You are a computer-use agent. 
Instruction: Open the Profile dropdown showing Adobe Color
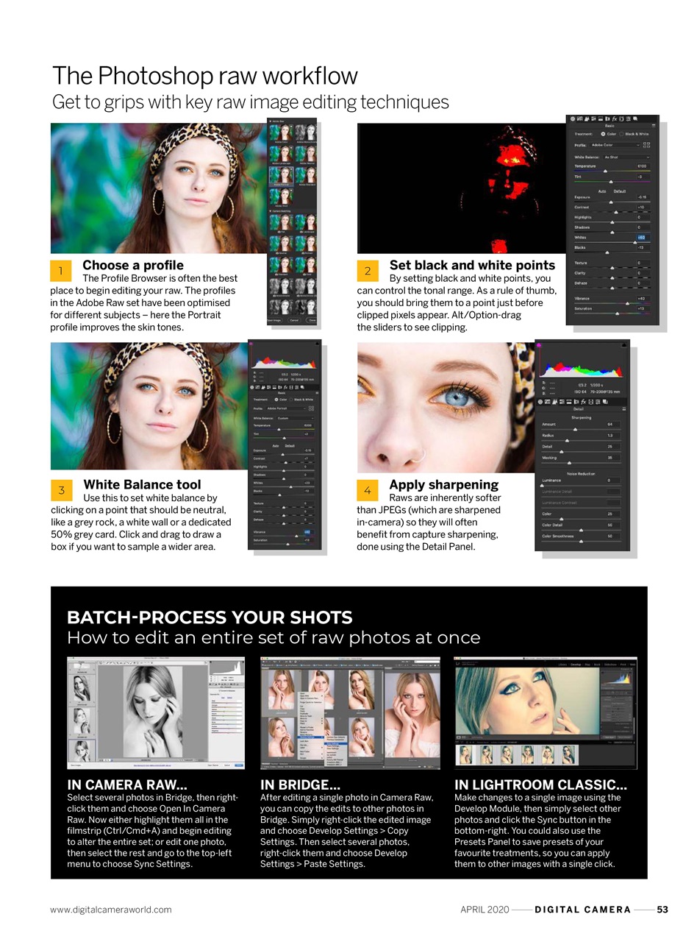tap(615, 145)
